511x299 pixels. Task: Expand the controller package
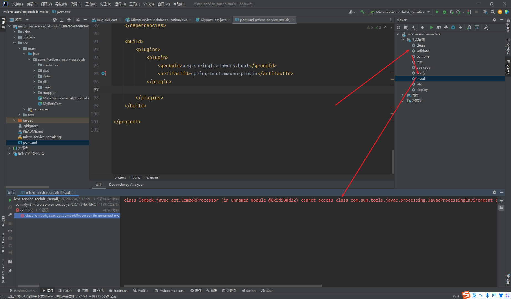pos(34,65)
